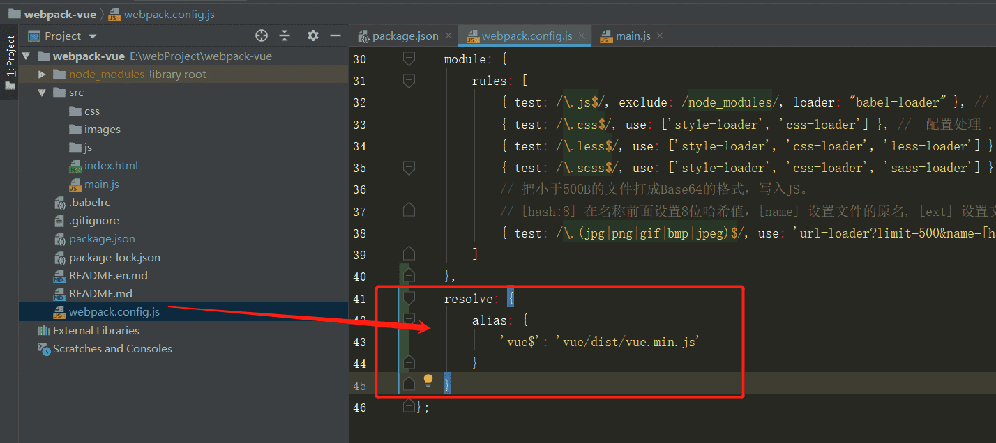996x443 pixels.
Task: Select the css folder
Action: click(84, 111)
